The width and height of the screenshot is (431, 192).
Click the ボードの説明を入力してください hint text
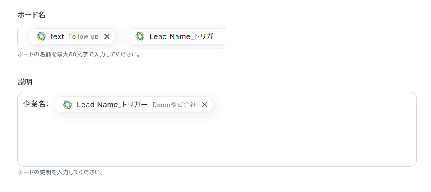coord(60,172)
